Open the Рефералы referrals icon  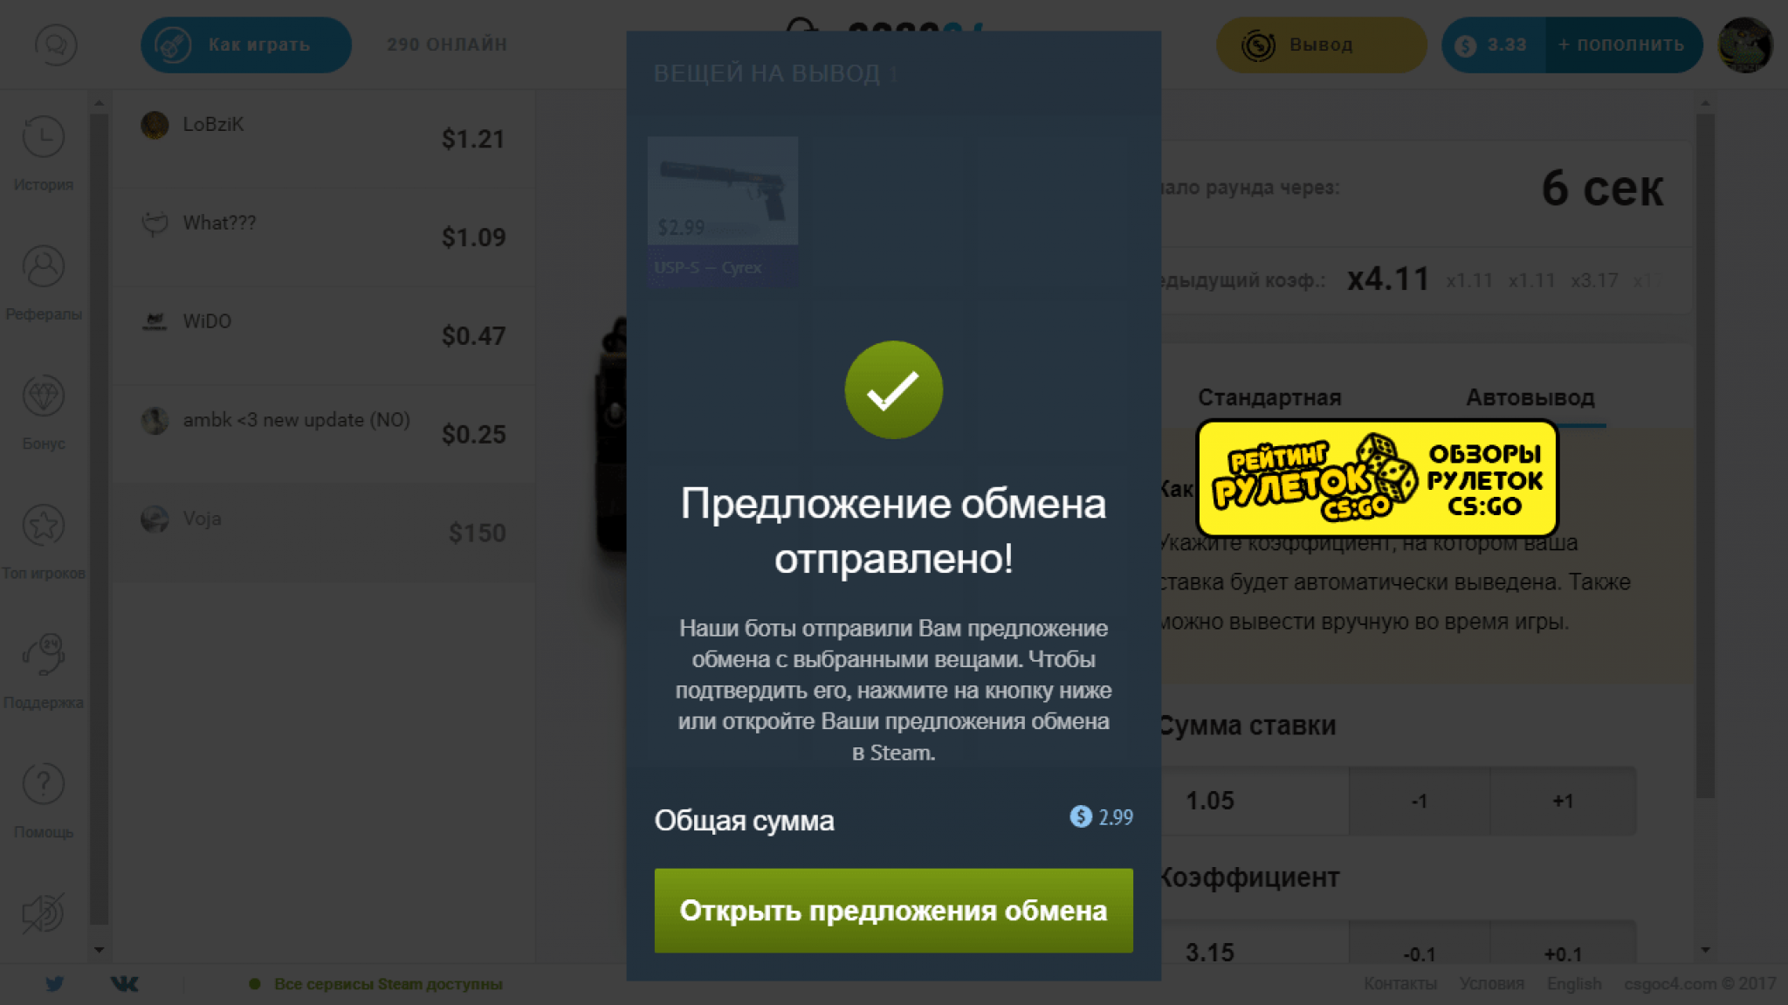(43, 266)
